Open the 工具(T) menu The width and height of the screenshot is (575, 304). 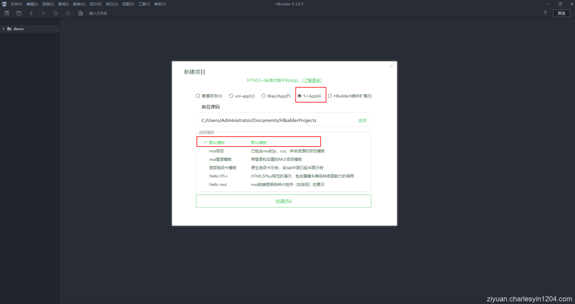(x=144, y=4)
